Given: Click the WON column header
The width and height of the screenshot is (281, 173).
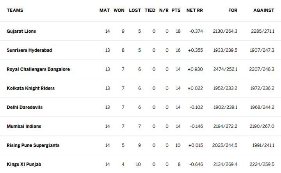Looking at the screenshot, I should [x=119, y=11].
